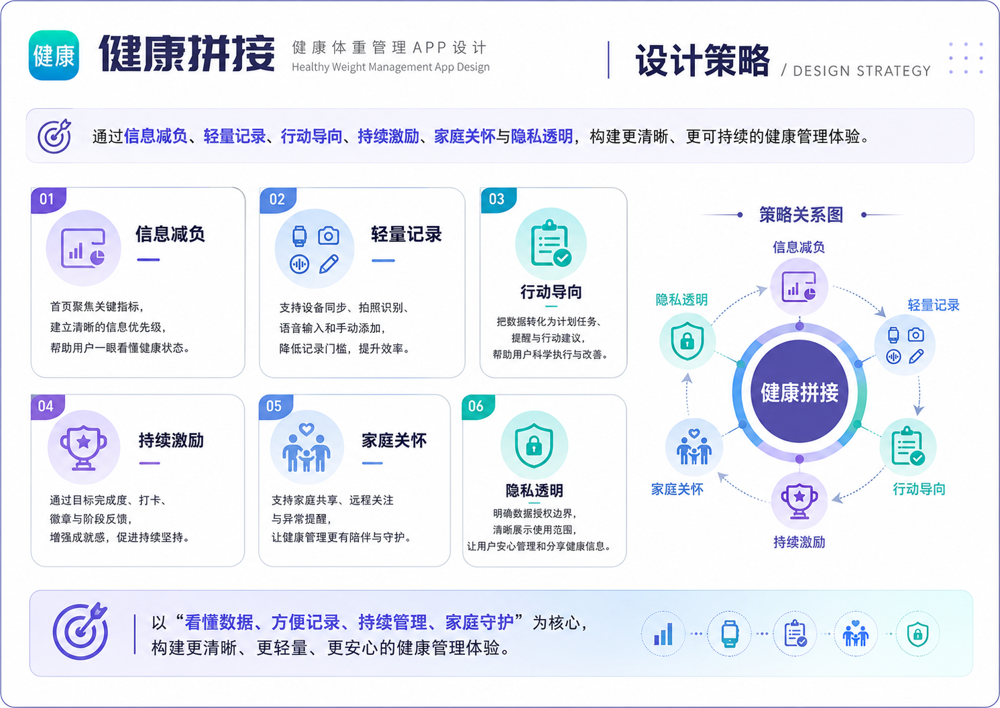Viewport: 1000px width, 708px height.
Task: Click the '/ DESIGN STRATEGY' label
Action: pos(856,71)
